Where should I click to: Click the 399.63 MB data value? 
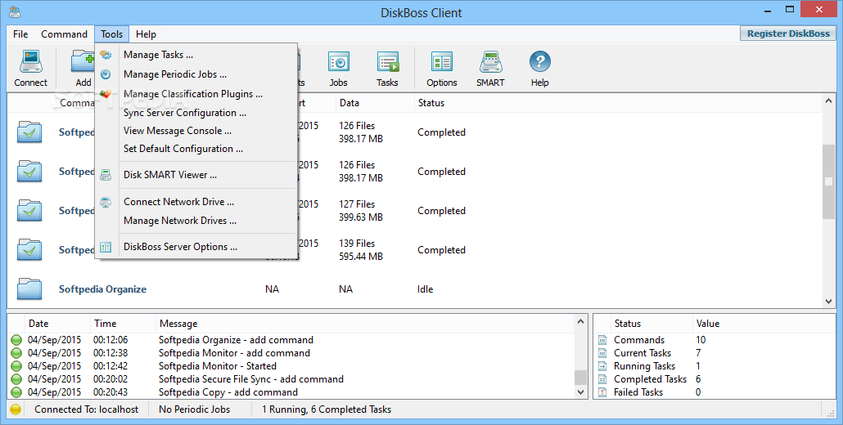[361, 217]
